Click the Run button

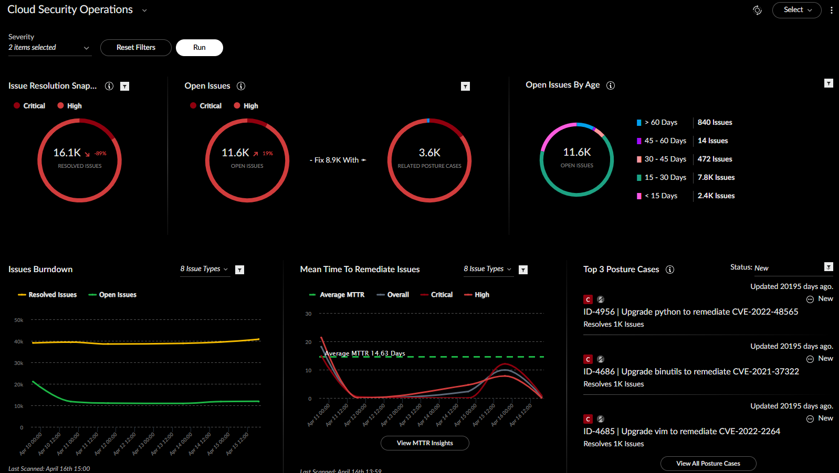click(200, 48)
